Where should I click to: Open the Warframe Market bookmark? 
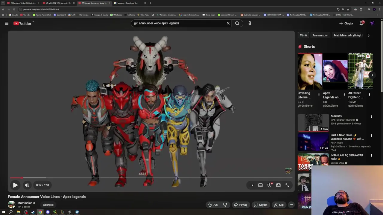(166, 15)
